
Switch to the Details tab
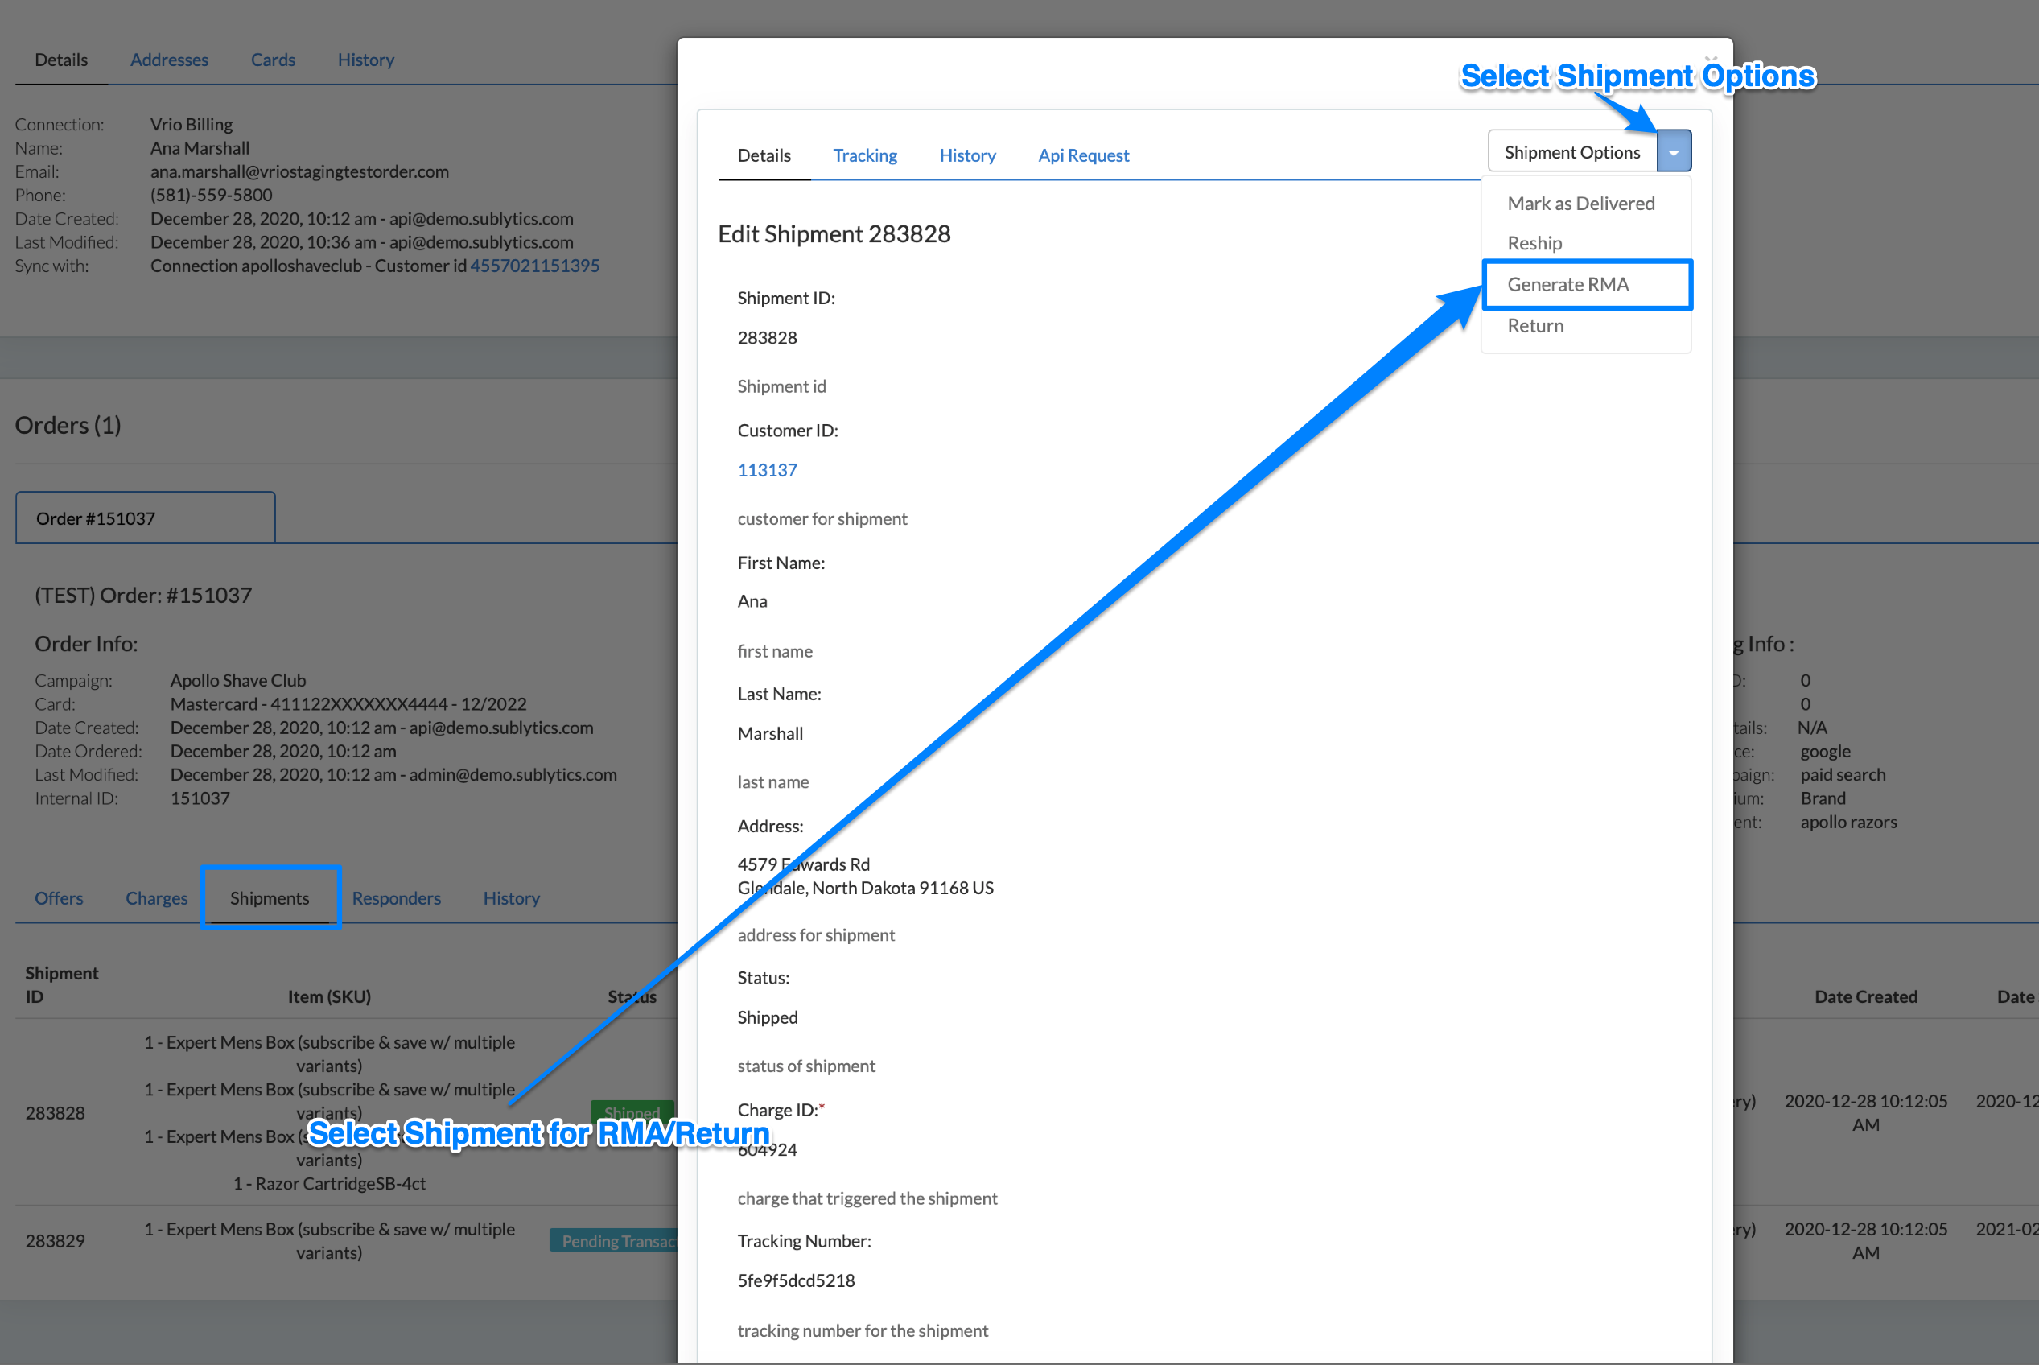coord(763,154)
